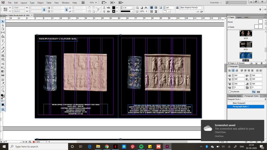The height and width of the screenshot is (150, 267).
Task: Select the 20-21 spread thumbnail
Action: coord(246,44)
